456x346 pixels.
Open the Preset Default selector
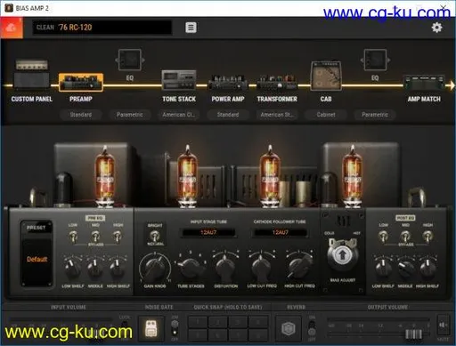click(37, 259)
